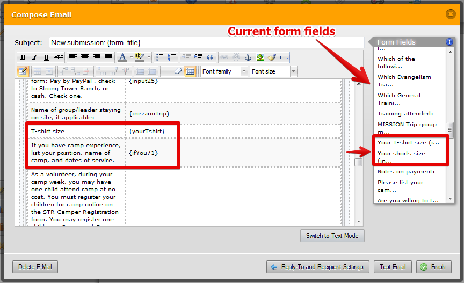Apply strikethrough formatting
Screen dimensions: 464x283
pyautogui.click(x=58, y=57)
